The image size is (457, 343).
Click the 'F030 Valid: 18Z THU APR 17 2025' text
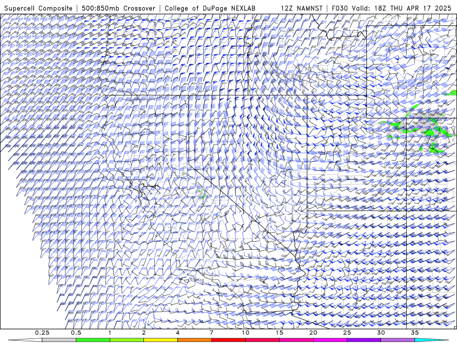click(x=391, y=8)
